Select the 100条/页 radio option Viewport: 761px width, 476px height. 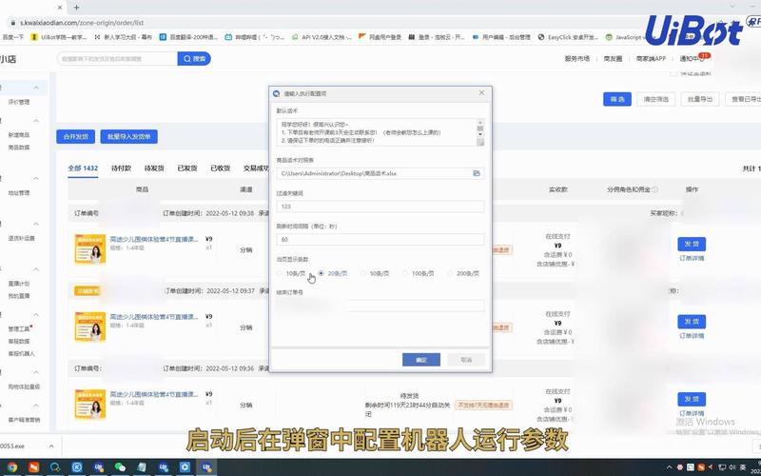pyautogui.click(x=405, y=273)
